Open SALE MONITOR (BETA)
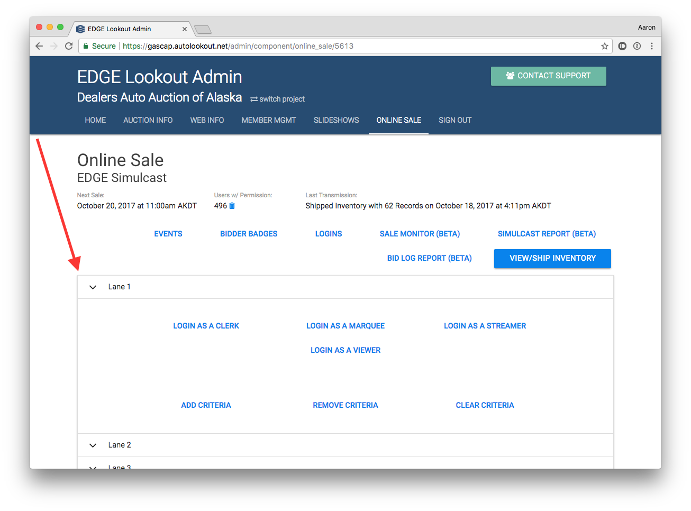 point(420,234)
